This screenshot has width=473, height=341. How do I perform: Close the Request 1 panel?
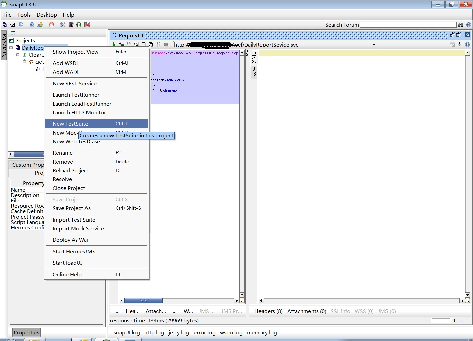point(467,34)
